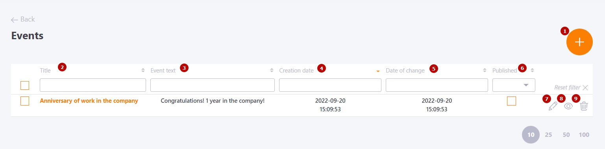Select the anniversary event row checkbox

[25, 101]
